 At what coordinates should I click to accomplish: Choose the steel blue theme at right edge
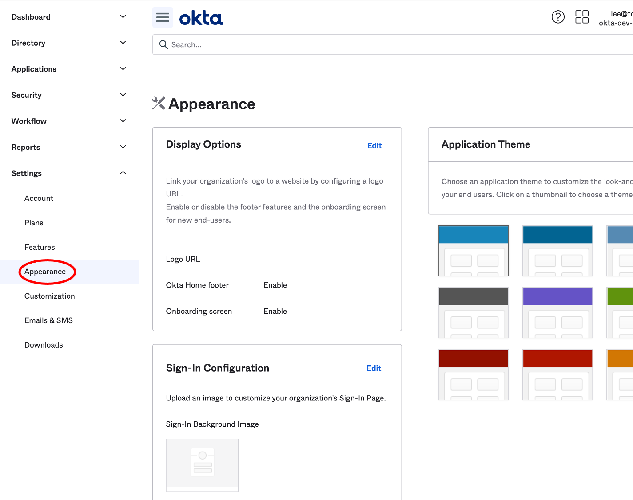[x=620, y=251]
